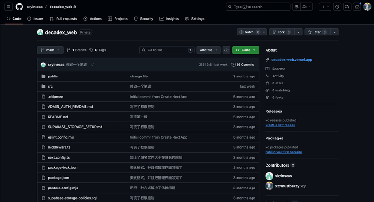Switch to the Actions tab
Viewport: 374px width, 202px height.
coord(92,19)
